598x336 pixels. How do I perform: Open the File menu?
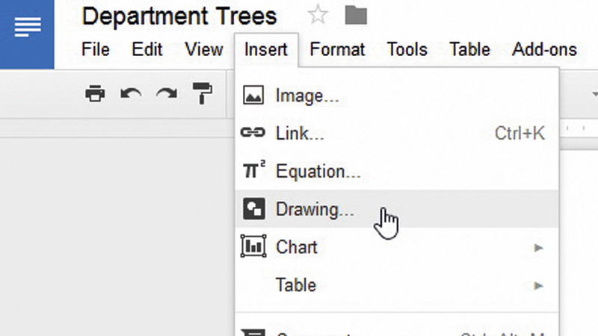point(95,50)
